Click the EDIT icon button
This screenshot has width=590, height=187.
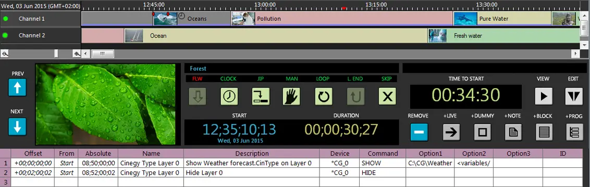click(574, 96)
